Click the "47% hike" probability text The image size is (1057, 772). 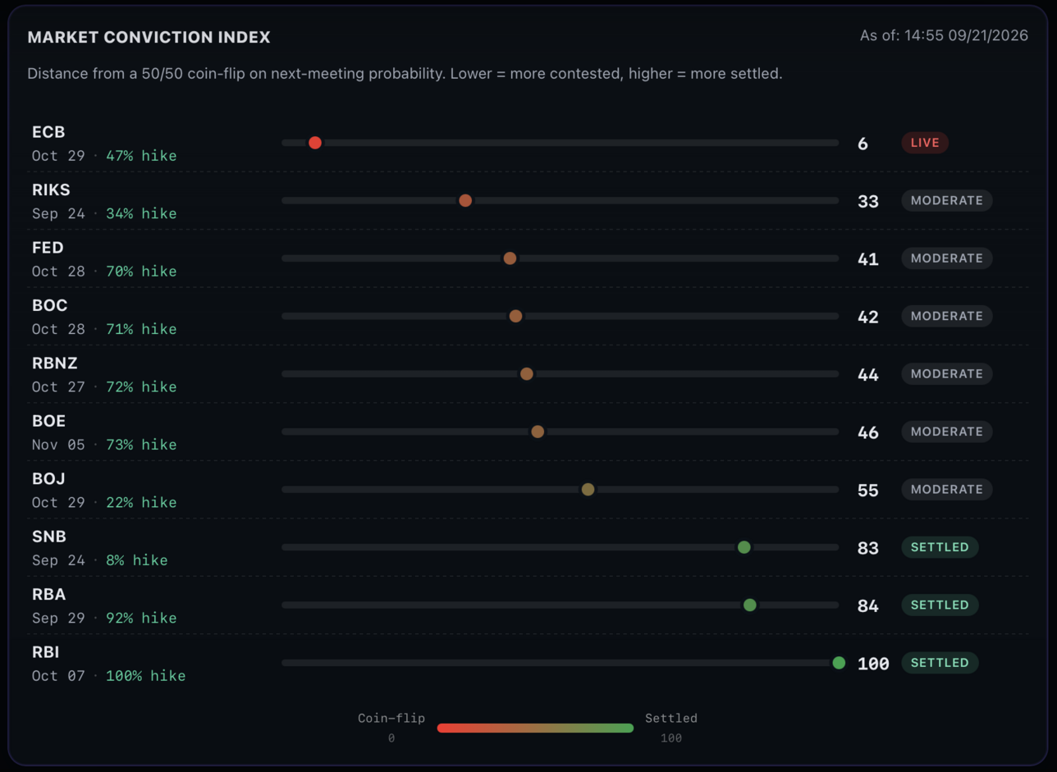(141, 156)
